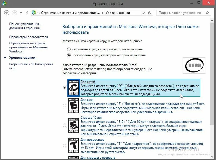Click the search magnifier icon

[207, 13]
